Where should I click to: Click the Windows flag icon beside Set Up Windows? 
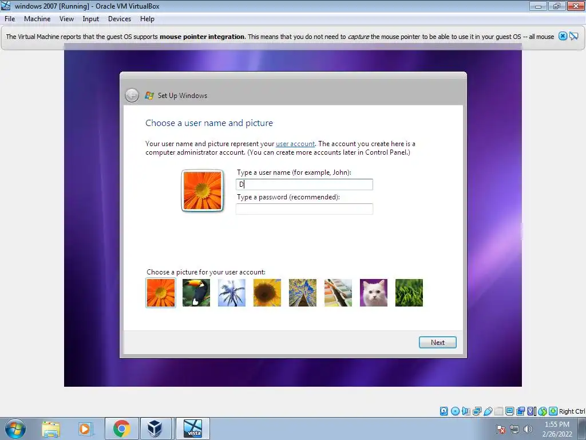(x=149, y=96)
